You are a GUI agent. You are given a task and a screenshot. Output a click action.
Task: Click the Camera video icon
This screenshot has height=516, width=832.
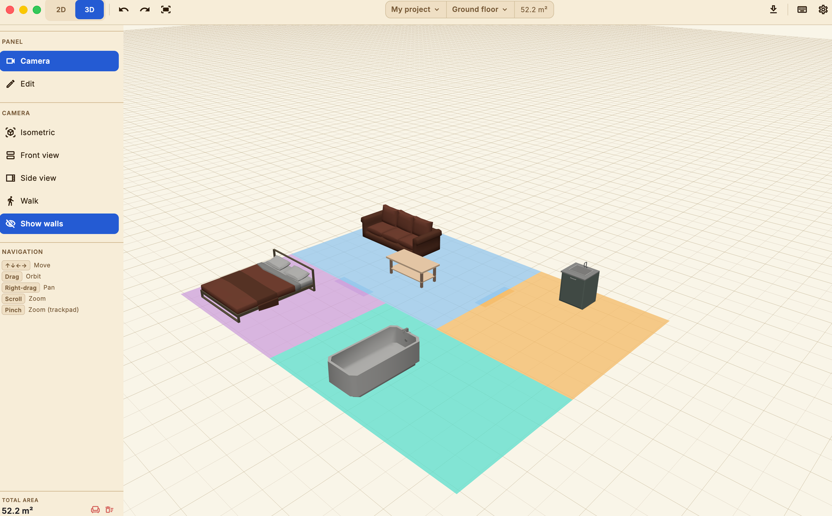pyautogui.click(x=10, y=61)
